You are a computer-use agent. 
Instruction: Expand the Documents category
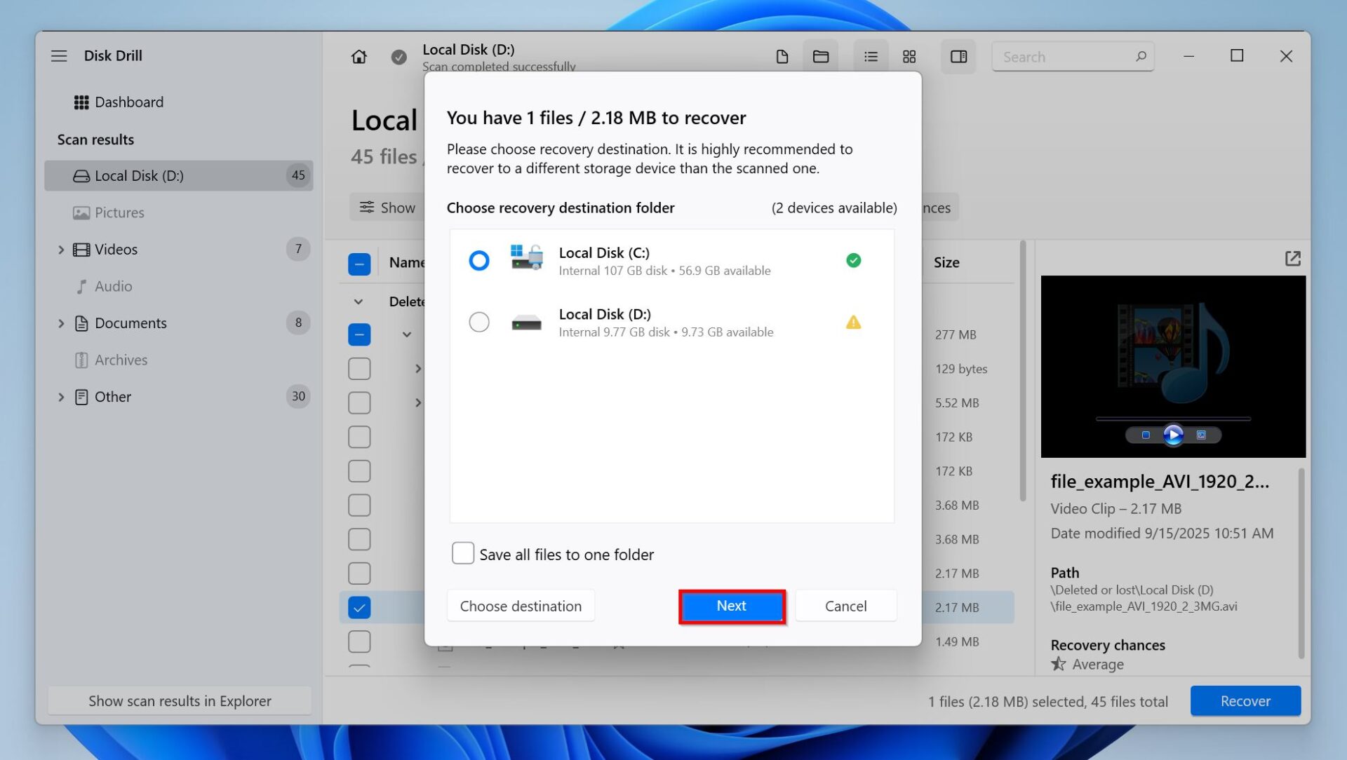(x=61, y=323)
